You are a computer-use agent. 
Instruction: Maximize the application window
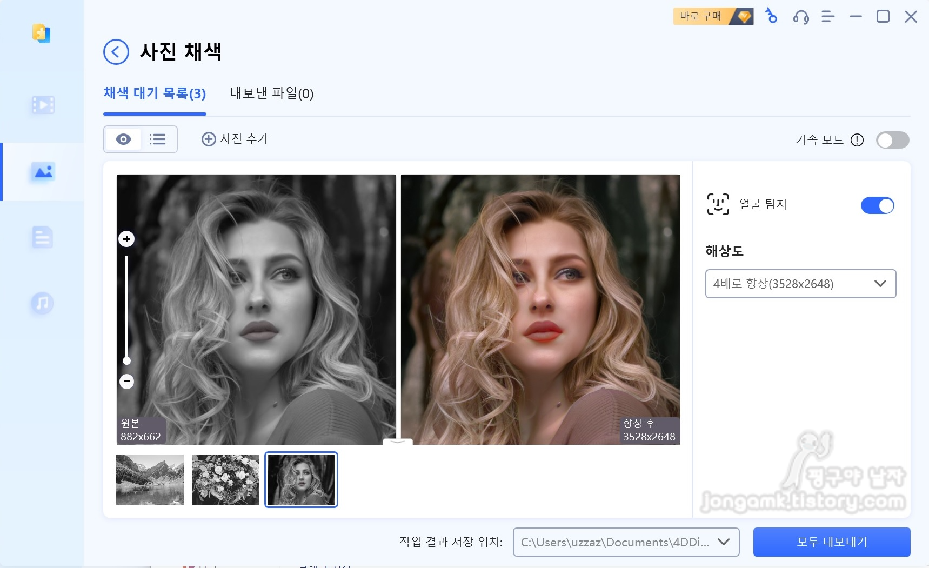click(883, 17)
